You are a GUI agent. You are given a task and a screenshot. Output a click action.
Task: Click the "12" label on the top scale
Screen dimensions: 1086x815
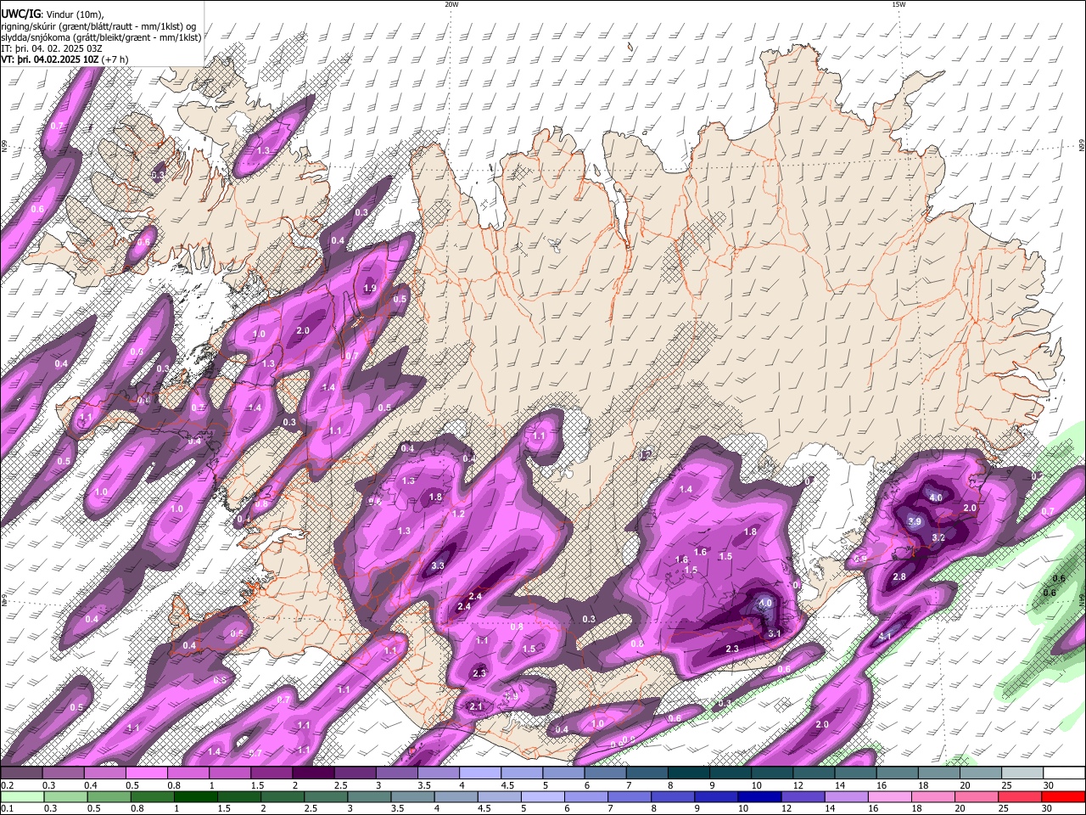[x=798, y=784]
